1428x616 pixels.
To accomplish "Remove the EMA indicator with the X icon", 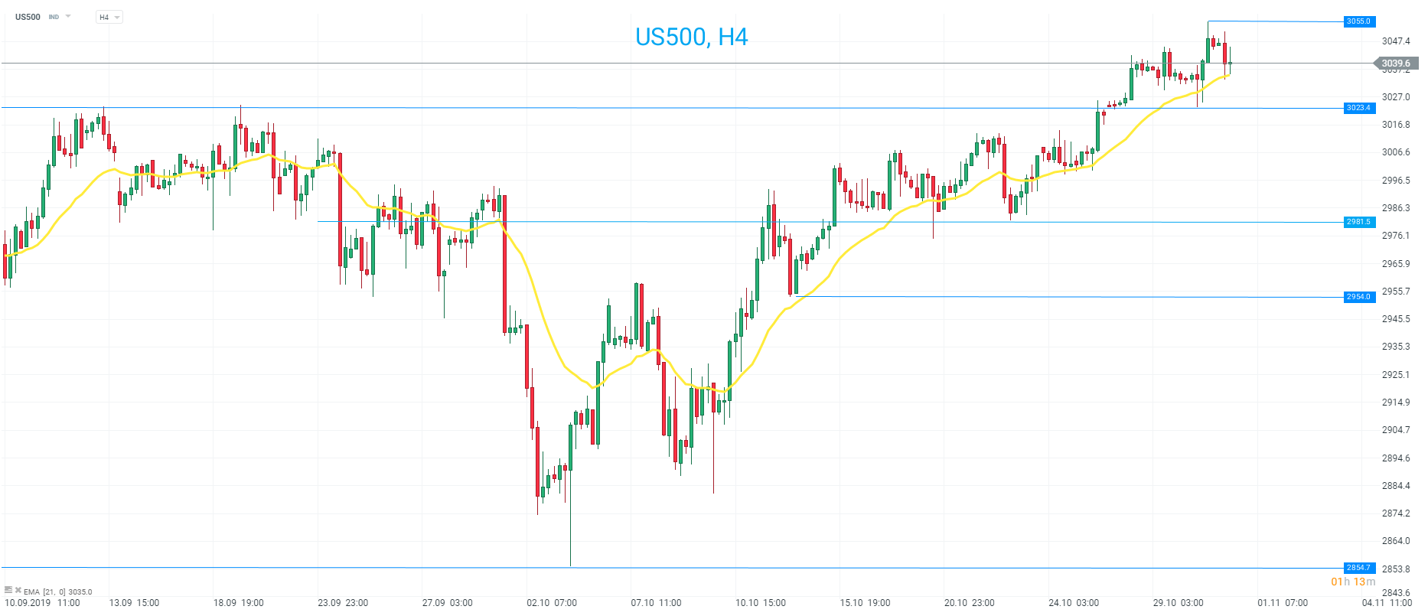I will click(x=18, y=590).
